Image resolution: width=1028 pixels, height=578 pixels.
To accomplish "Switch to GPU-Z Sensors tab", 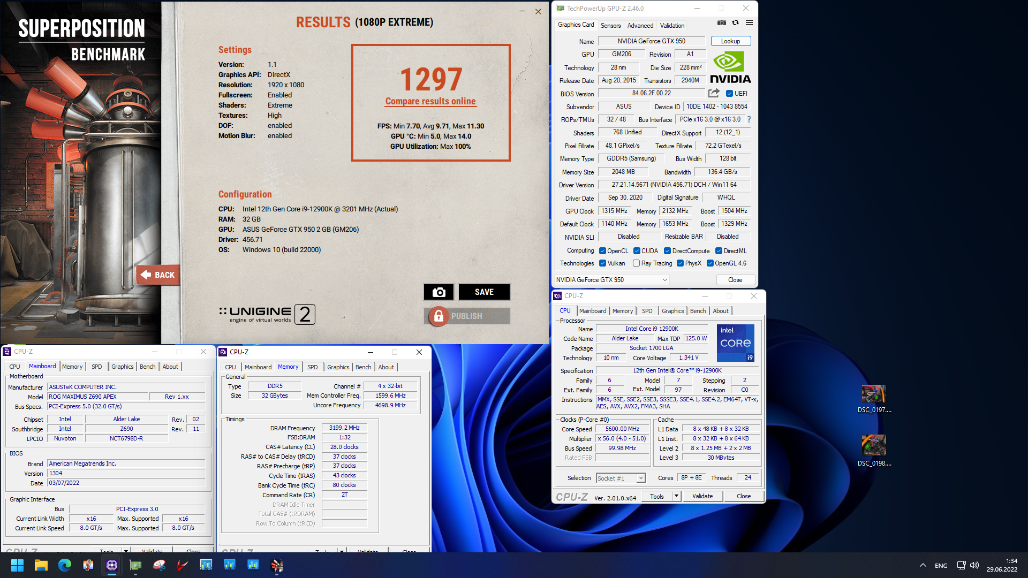I will pos(610,25).
